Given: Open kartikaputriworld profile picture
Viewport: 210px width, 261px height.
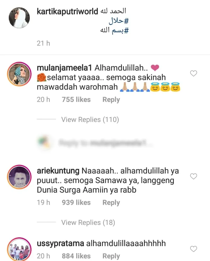Looking at the screenshot, I should point(19,18).
